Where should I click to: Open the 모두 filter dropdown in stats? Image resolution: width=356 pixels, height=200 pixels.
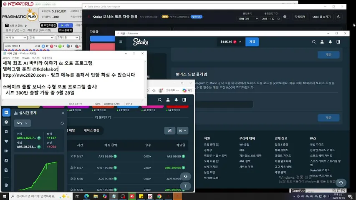[x=22, y=123]
